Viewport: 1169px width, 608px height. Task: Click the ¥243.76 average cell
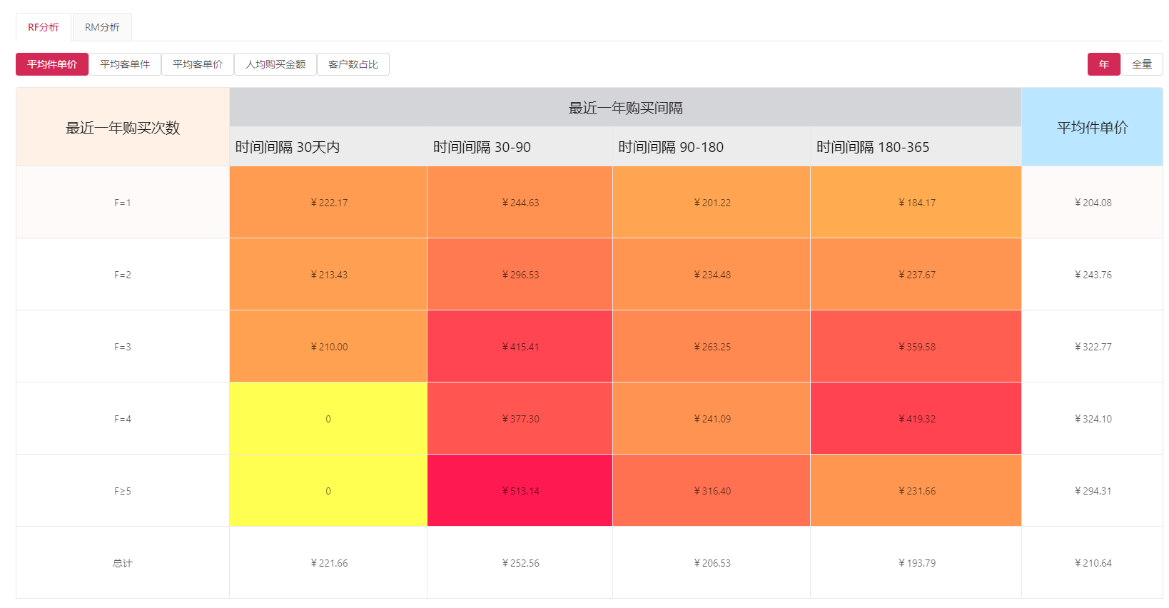1092,275
